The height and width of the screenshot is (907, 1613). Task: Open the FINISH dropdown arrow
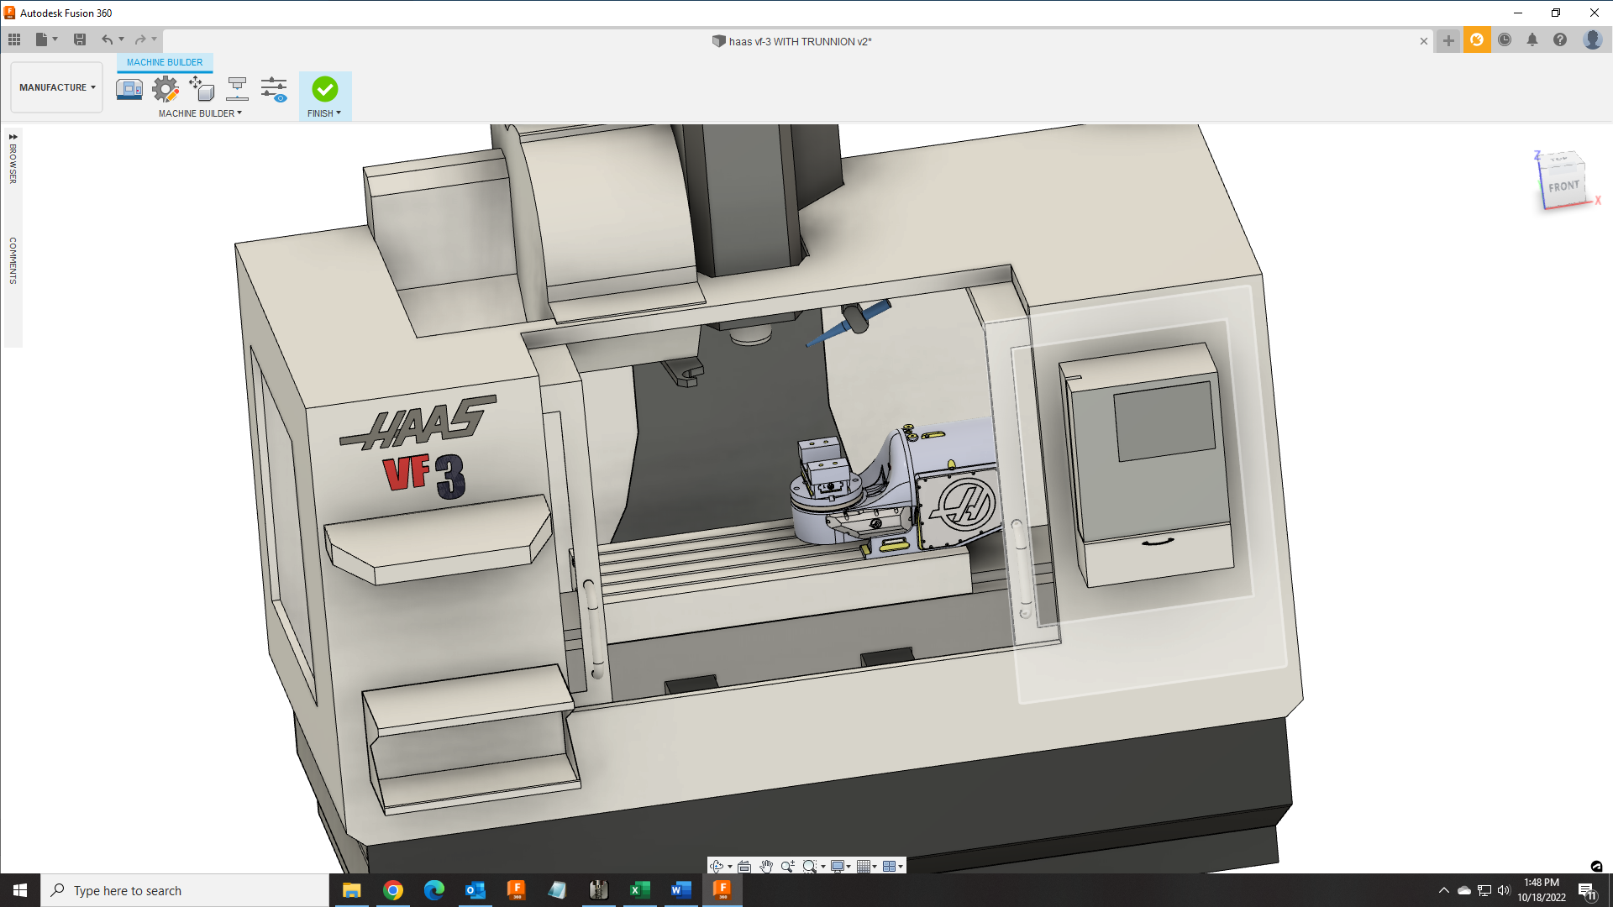339,113
